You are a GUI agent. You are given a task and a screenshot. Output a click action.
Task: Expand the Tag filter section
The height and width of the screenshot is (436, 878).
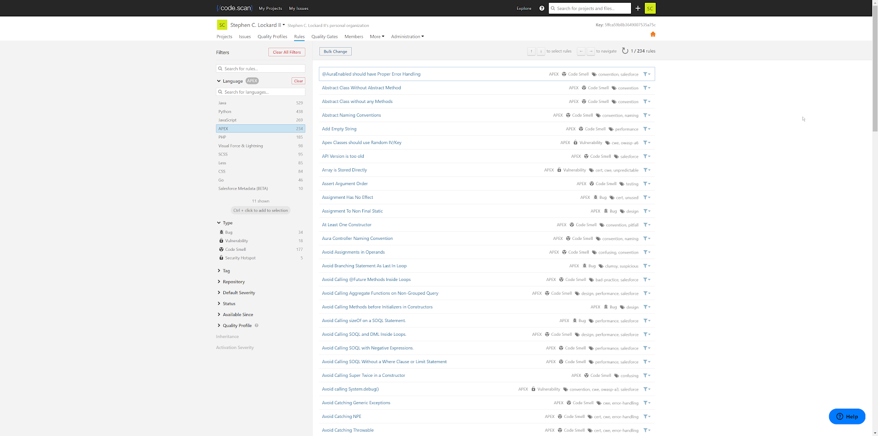click(224, 271)
